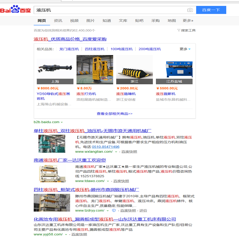Select the 采购 tab

tap(155, 21)
